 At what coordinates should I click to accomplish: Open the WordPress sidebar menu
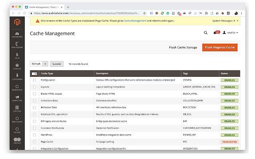(17, 88)
